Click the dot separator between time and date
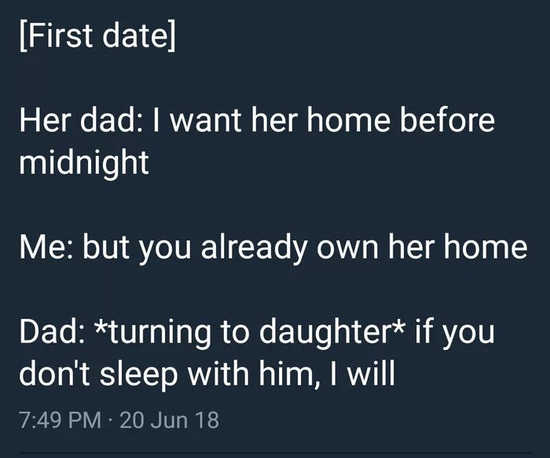550x458 pixels. coord(112,419)
